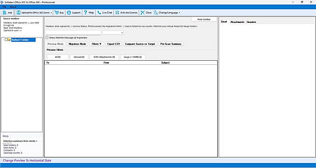The width and height of the screenshot is (316, 168).
Task: Click Change Preview To Horizontal State
Action: [x=27, y=161]
